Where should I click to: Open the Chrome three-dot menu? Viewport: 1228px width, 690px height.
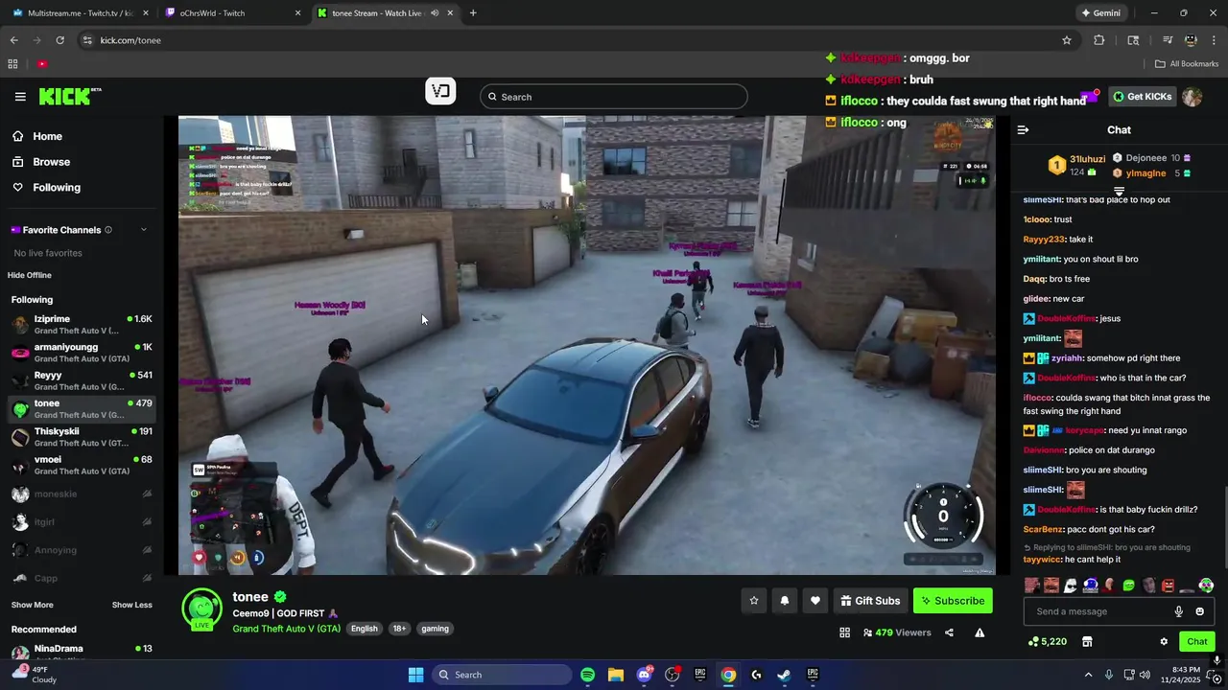[1214, 40]
